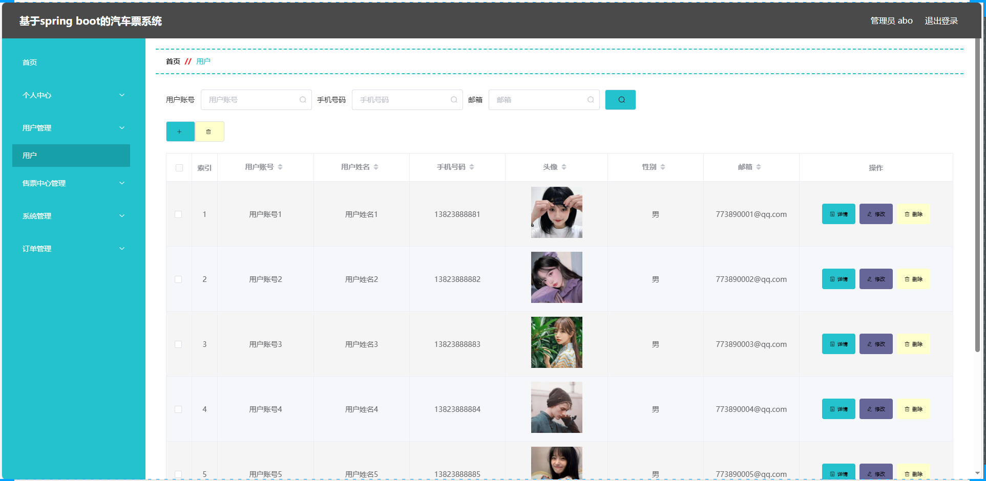Sort table by 用户姓名 column arrows

[x=376, y=167]
